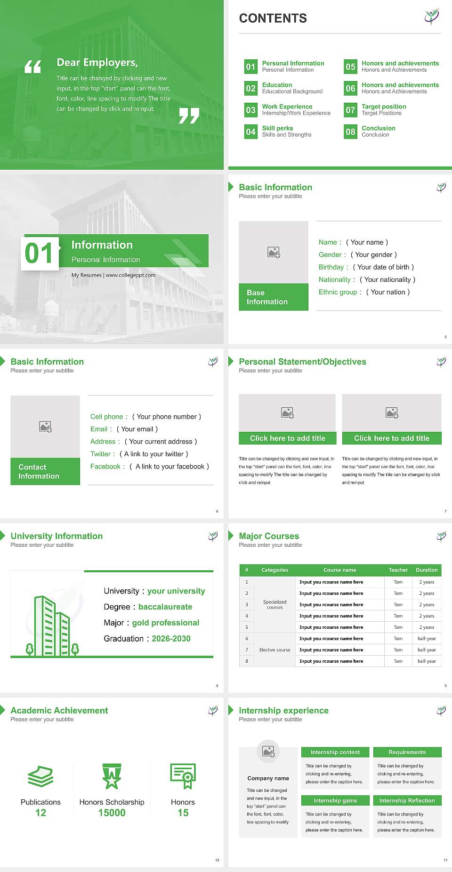Open the Work Experience contents entry
Image resolution: width=452 pixels, height=872 pixels.
tap(296, 110)
